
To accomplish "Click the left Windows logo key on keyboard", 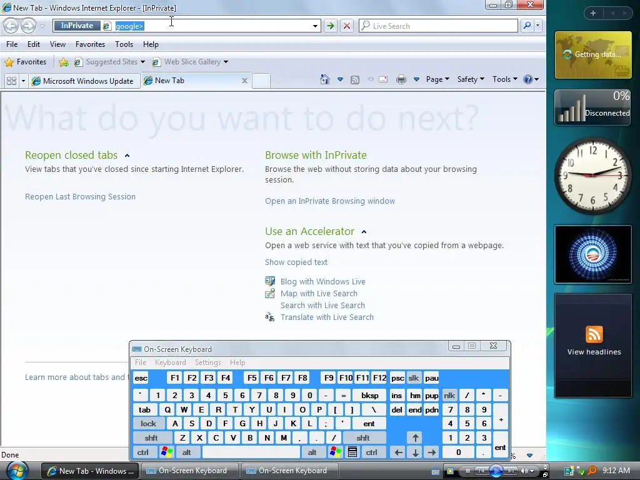I will click(166, 452).
